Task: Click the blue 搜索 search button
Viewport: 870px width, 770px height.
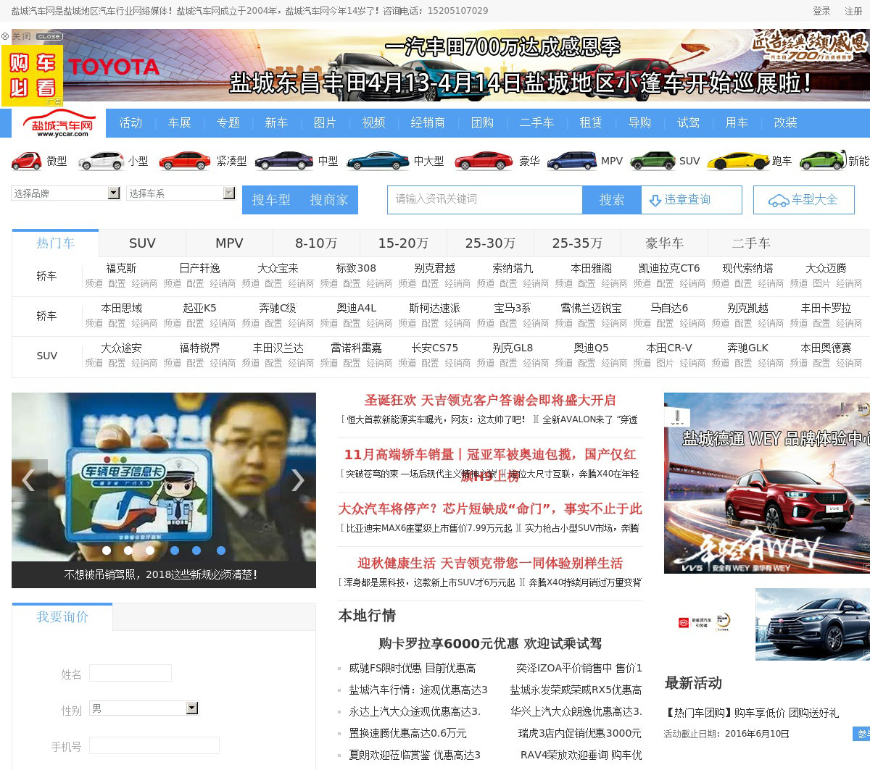Action: [x=611, y=200]
